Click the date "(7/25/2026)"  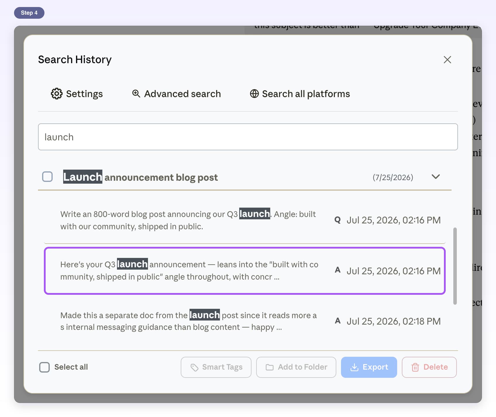[393, 177]
